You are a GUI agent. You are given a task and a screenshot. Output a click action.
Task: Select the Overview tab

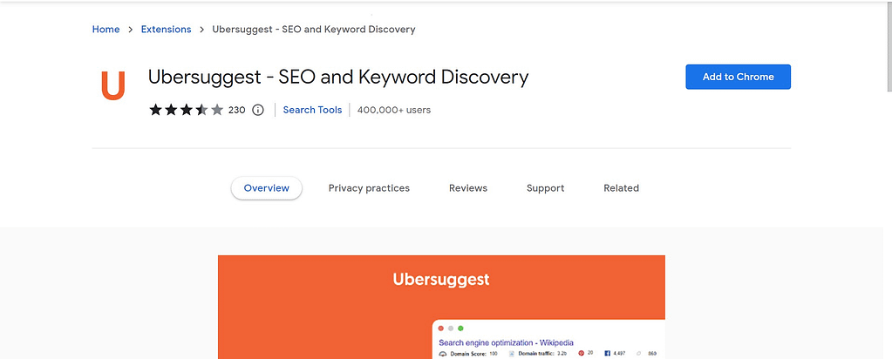pos(266,187)
